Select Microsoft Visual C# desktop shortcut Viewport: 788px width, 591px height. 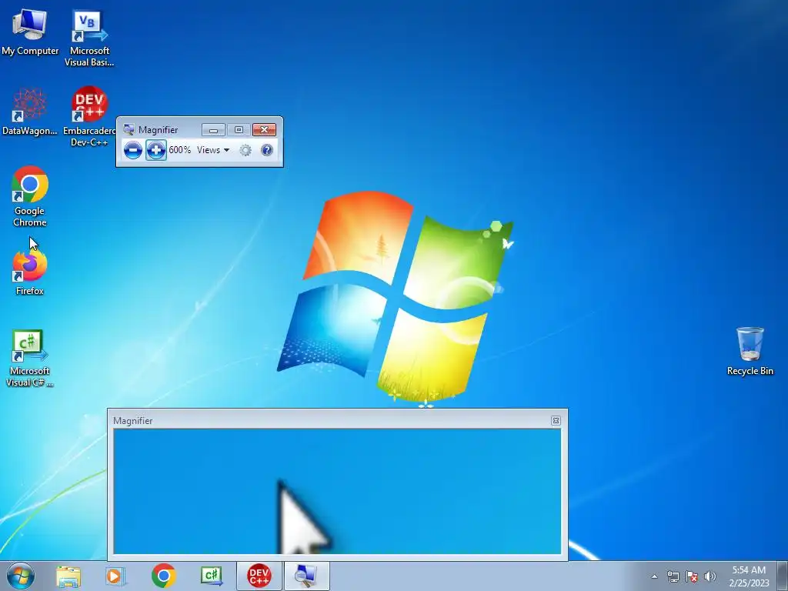point(30,359)
